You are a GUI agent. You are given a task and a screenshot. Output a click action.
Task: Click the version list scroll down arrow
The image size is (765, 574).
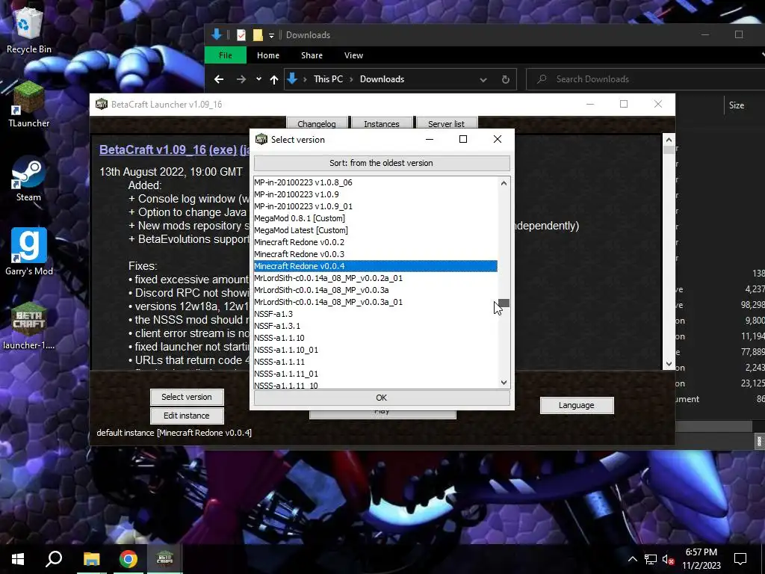[504, 382]
